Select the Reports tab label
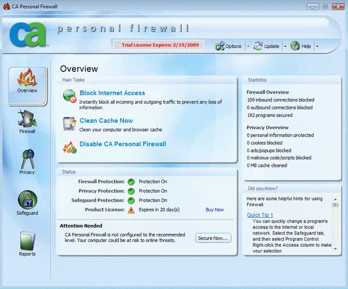348x289 pixels. click(27, 254)
